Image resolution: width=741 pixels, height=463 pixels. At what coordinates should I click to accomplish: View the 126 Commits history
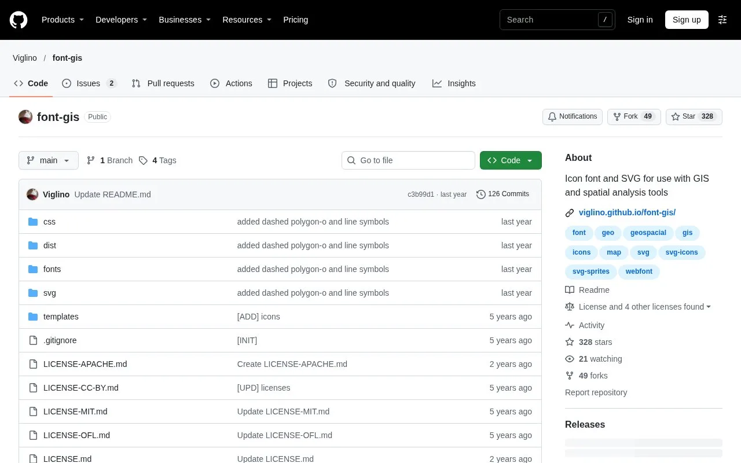pos(502,194)
